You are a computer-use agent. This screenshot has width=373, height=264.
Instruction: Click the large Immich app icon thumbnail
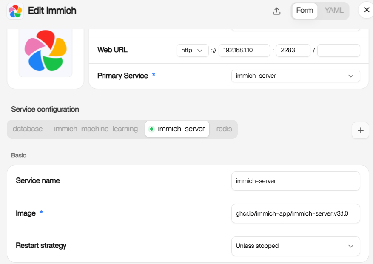click(46, 51)
